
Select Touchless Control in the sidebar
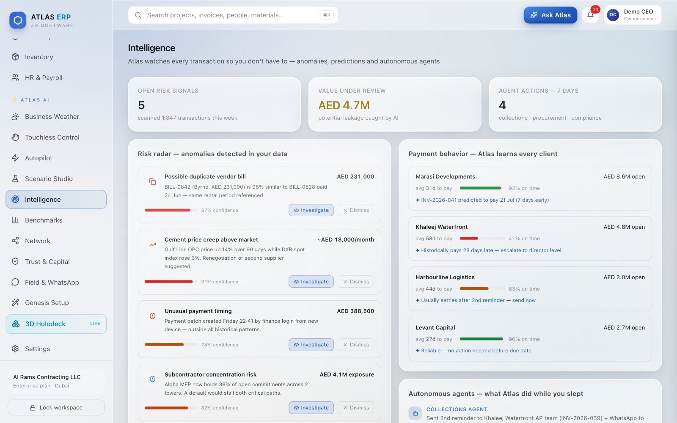56,137
